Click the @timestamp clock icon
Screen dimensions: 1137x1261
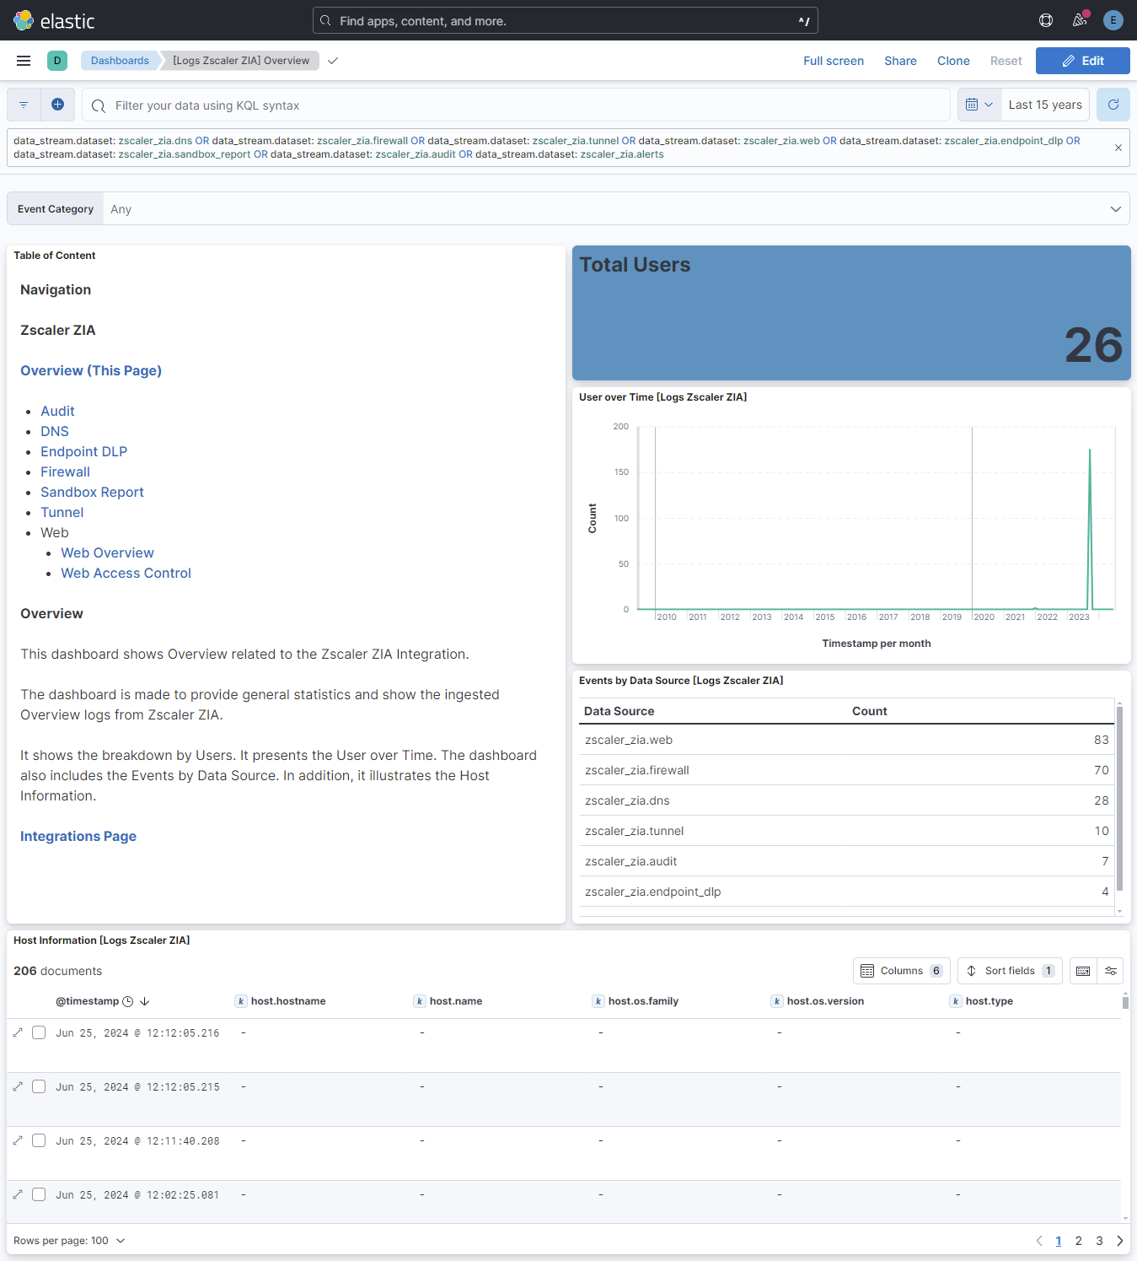point(128,1001)
